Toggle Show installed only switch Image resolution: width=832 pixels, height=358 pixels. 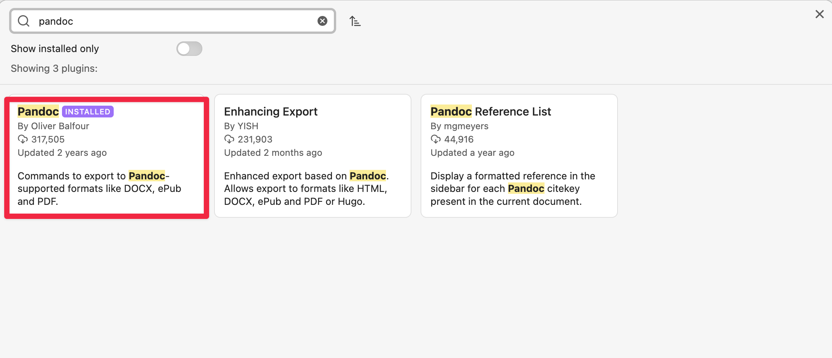189,49
